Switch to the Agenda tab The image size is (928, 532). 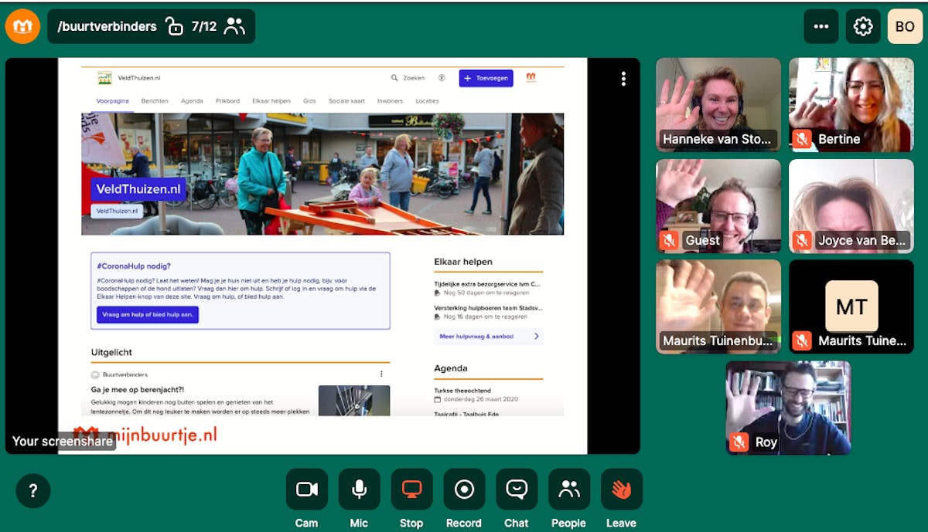coord(192,101)
